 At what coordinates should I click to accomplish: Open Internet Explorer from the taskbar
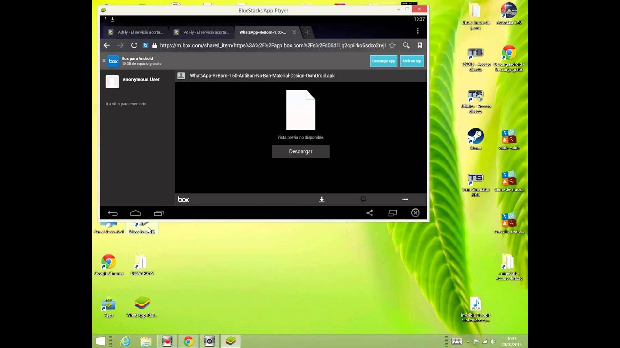coord(125,341)
